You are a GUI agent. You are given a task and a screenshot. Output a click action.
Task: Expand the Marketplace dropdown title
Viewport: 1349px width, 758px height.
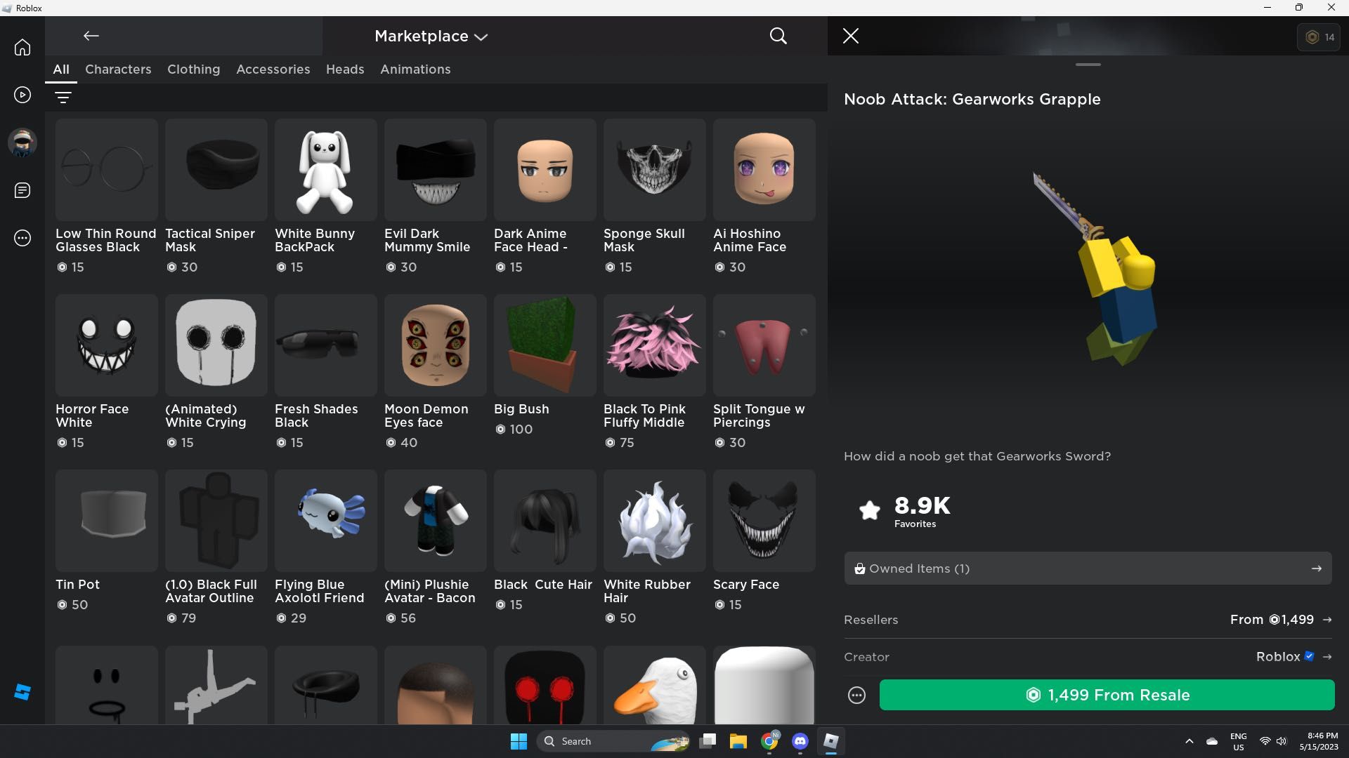[x=431, y=36]
